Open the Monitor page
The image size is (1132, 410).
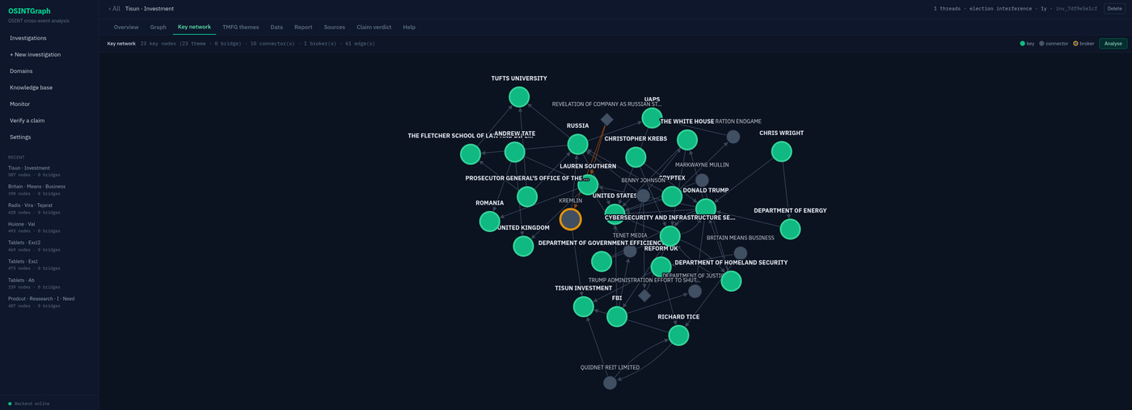pos(49,104)
